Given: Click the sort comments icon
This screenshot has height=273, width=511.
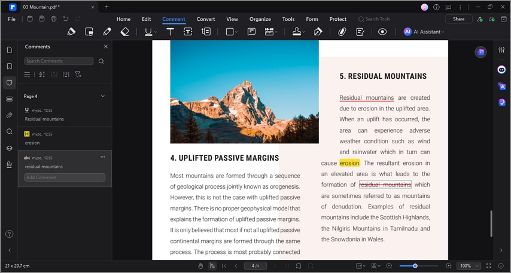Looking at the screenshot, I should (x=42, y=75).
